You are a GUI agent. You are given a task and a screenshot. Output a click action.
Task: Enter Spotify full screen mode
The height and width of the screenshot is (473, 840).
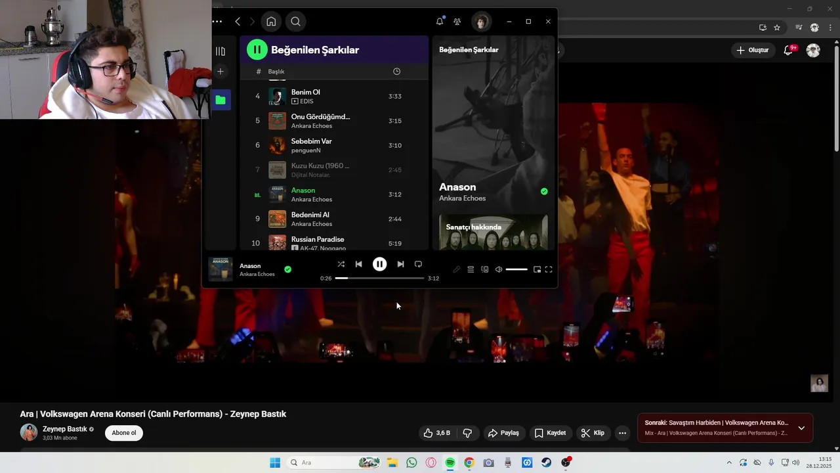(549, 269)
